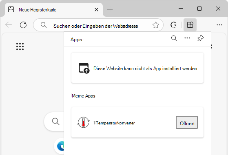The width and height of the screenshot is (228, 155).
Task: Click the page search box magnifier
Action: click(x=56, y=122)
